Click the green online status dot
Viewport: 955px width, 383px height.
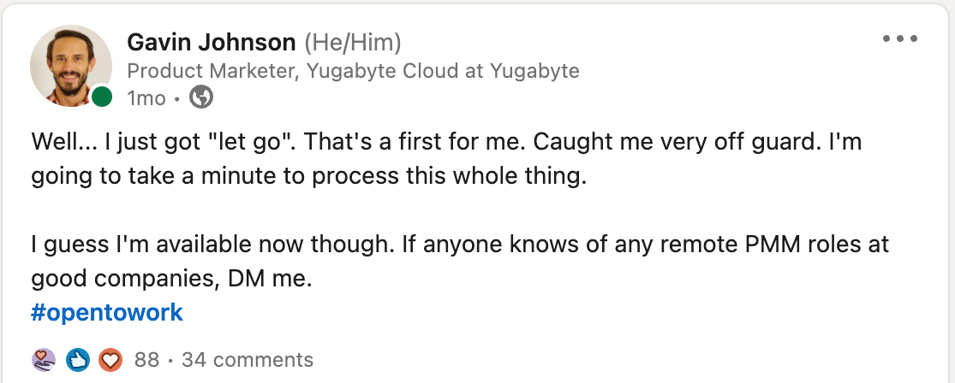click(x=102, y=97)
